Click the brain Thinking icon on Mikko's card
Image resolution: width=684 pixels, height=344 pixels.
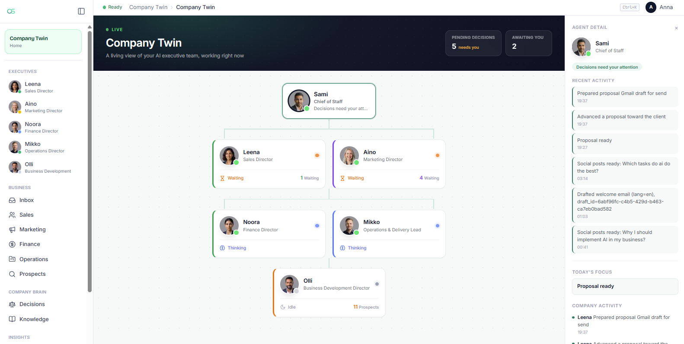[x=342, y=248]
